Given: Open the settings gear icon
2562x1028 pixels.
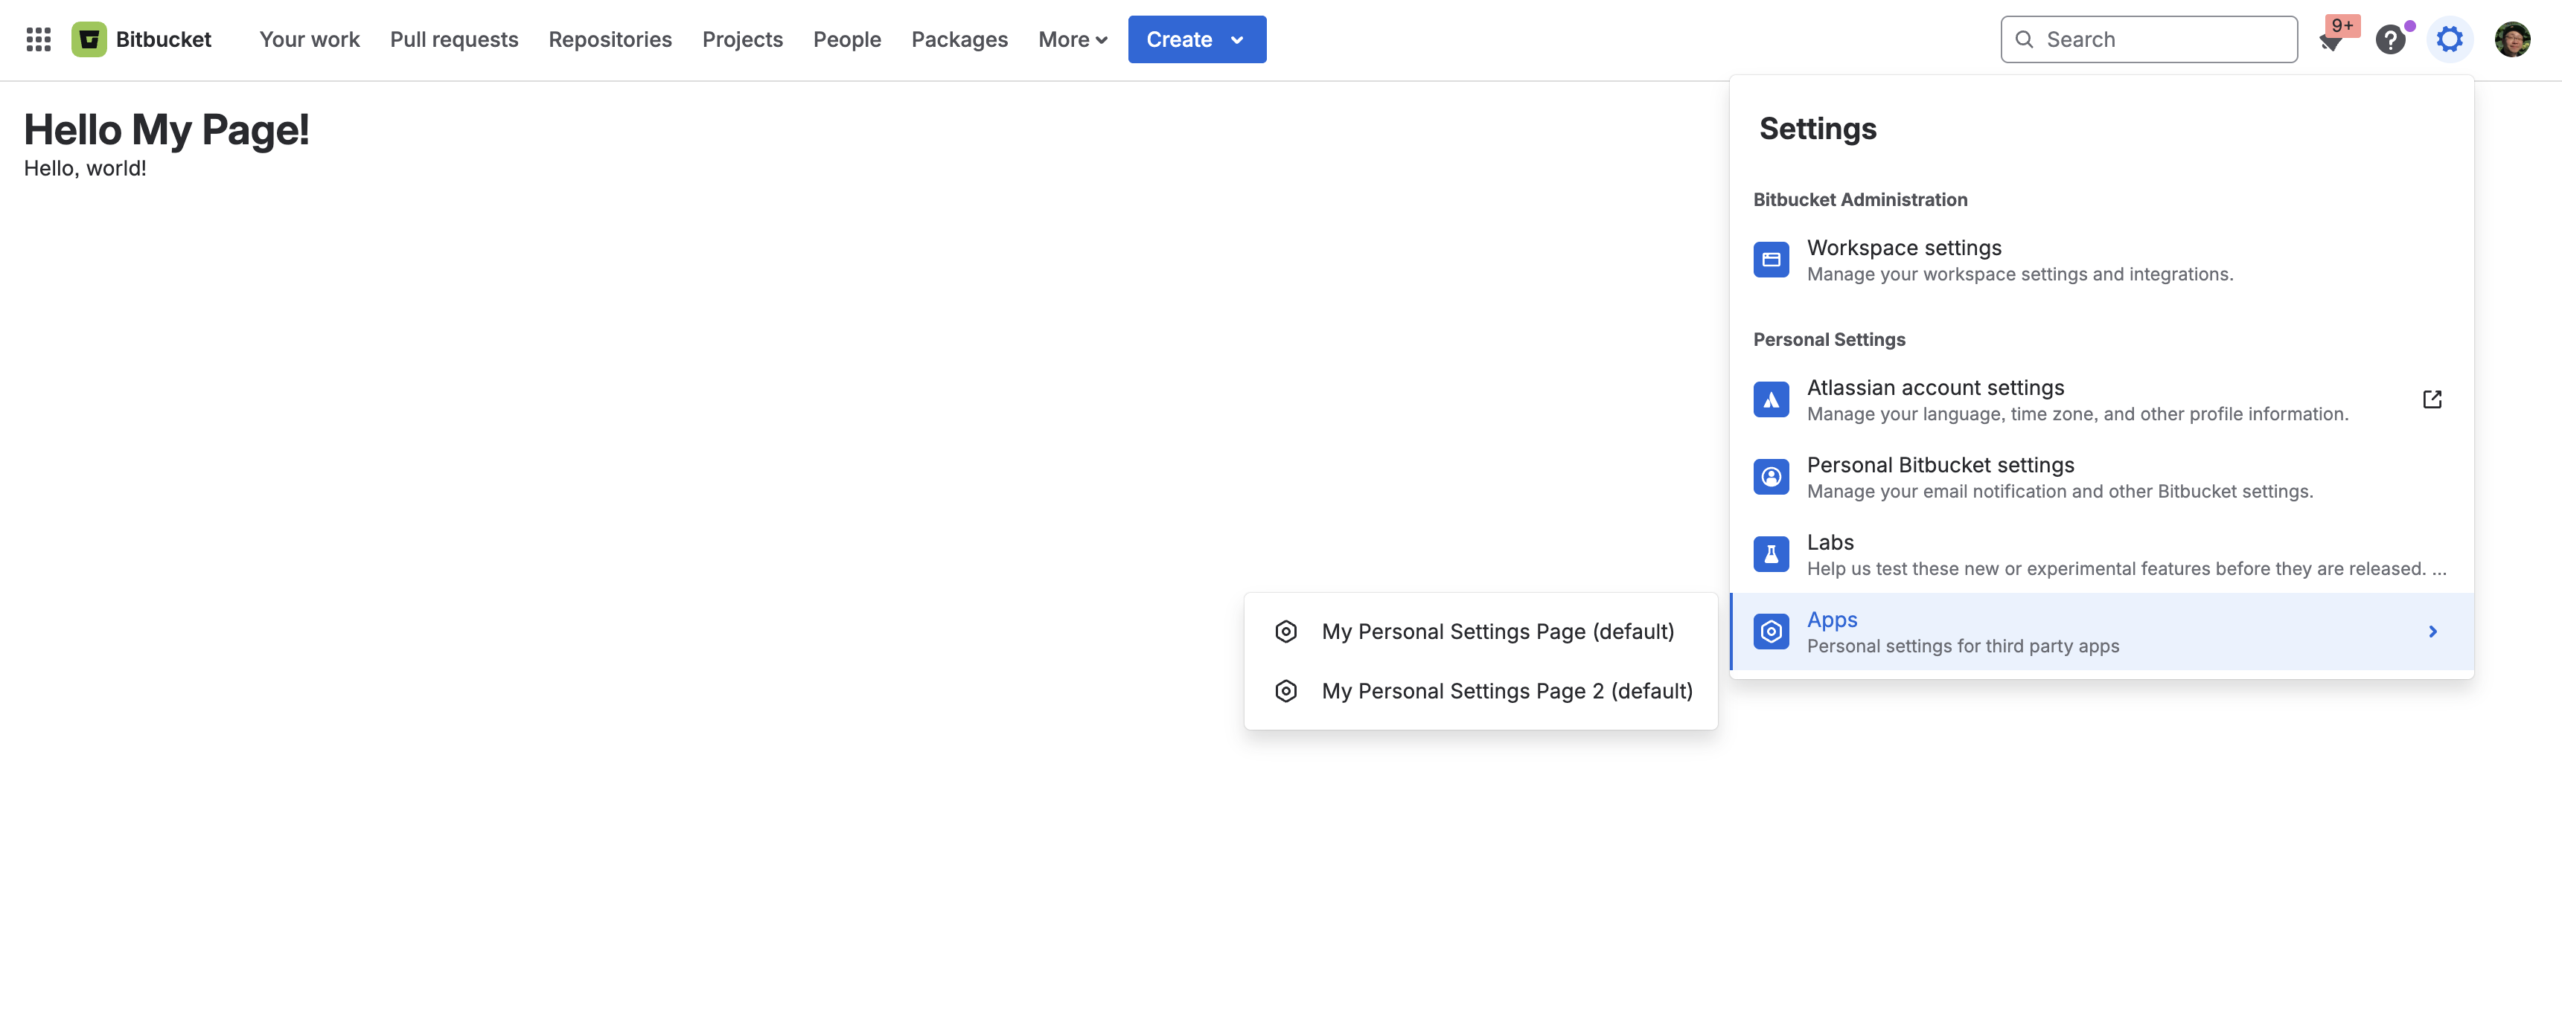Looking at the screenshot, I should pyautogui.click(x=2450, y=39).
